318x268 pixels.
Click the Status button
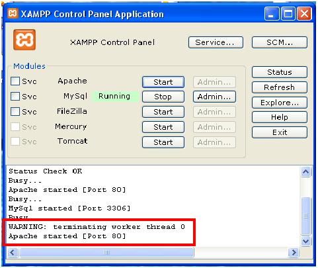280,72
